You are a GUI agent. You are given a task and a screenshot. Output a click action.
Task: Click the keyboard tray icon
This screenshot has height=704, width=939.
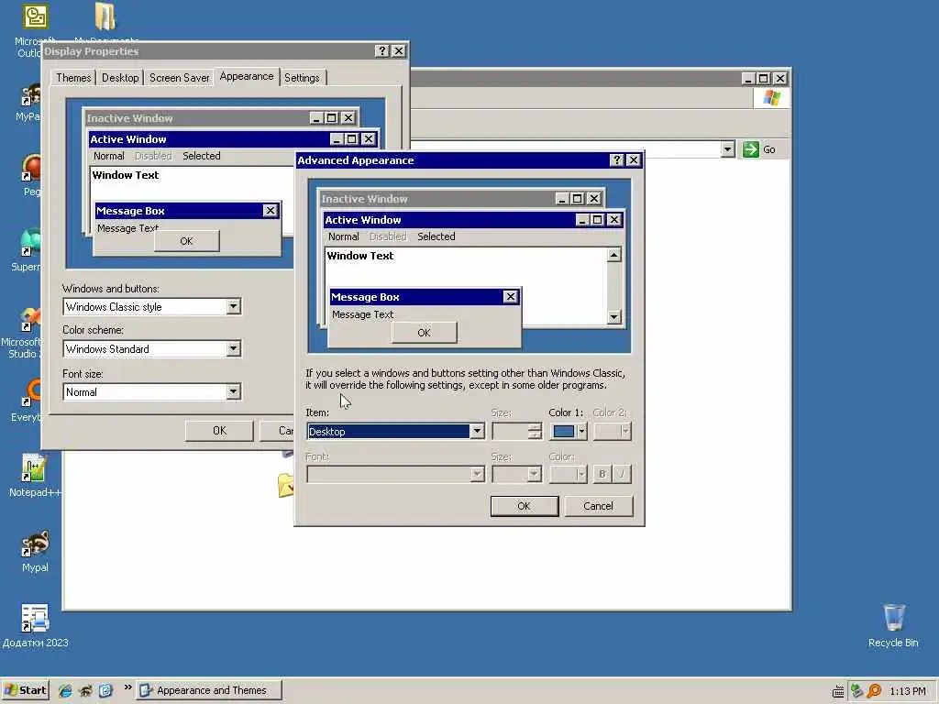pos(838,691)
